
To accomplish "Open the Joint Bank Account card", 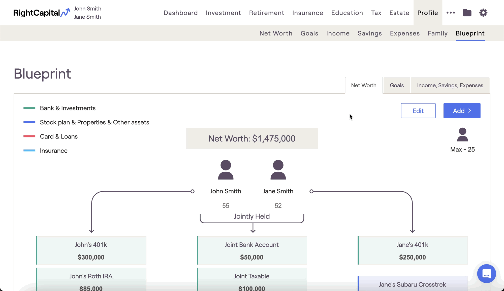I will [x=252, y=250].
